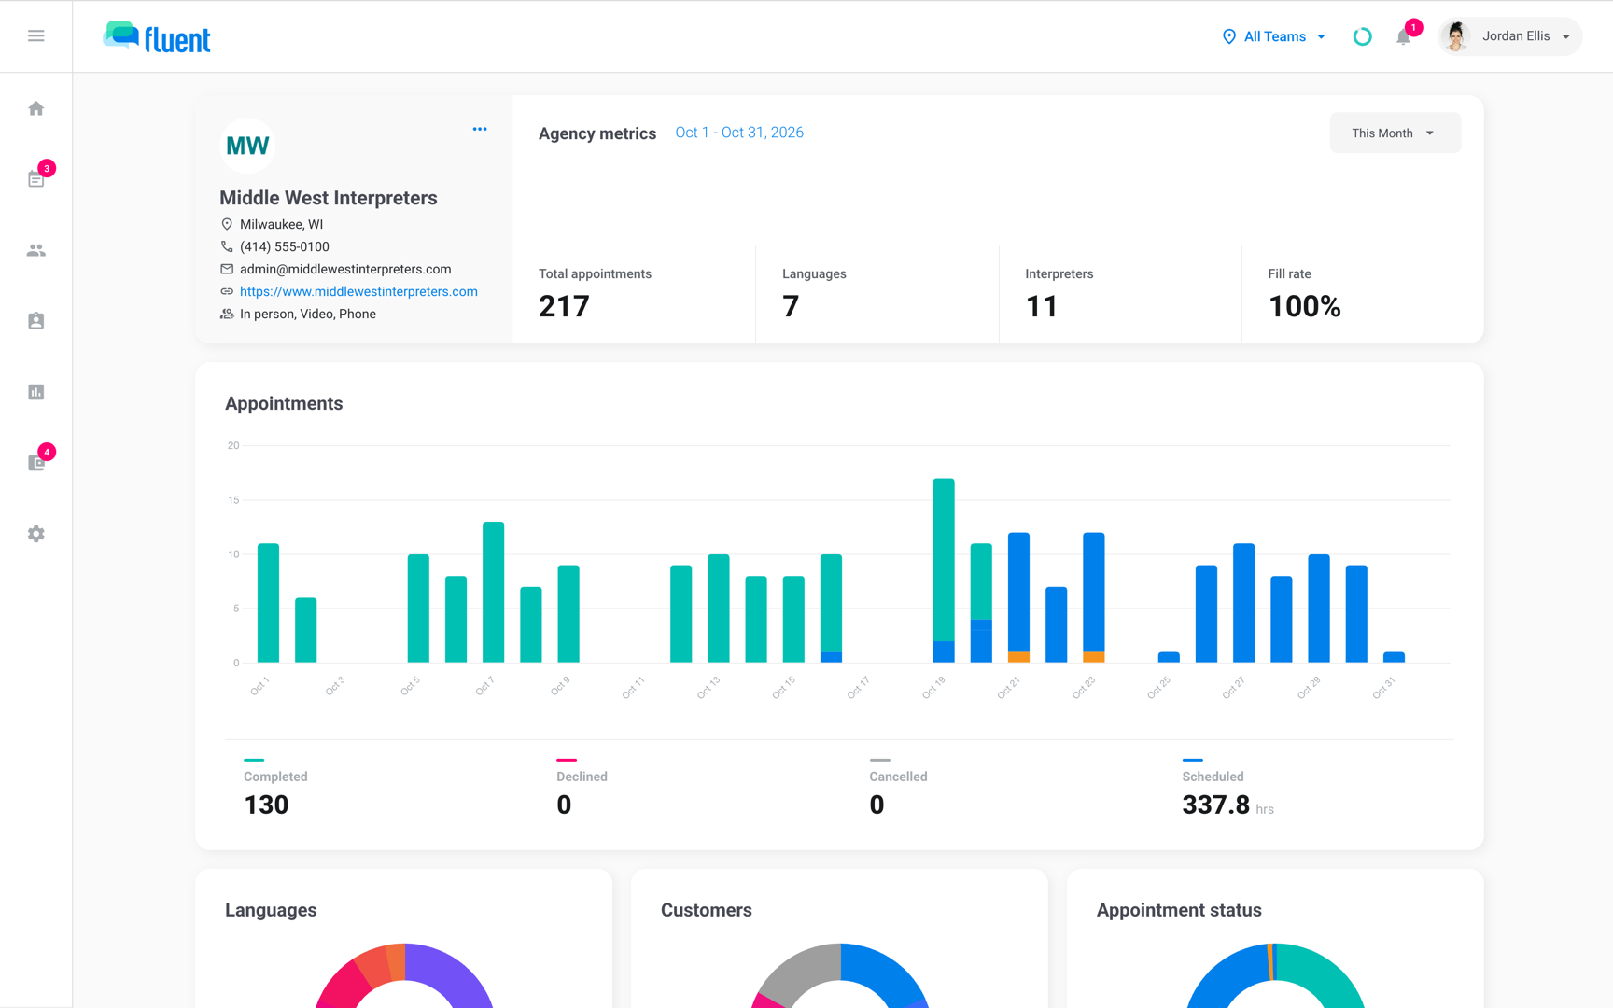Open sidebar icon with 4 badge

pos(35,463)
